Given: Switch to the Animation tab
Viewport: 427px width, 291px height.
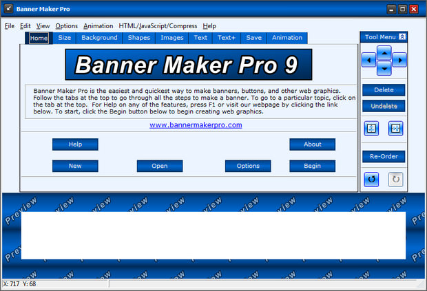Looking at the screenshot, I should 287,38.
